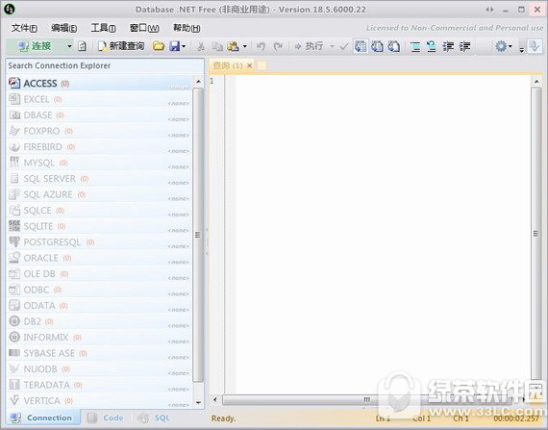
Task: Click the 执行 (Execute) button
Action: (309, 46)
